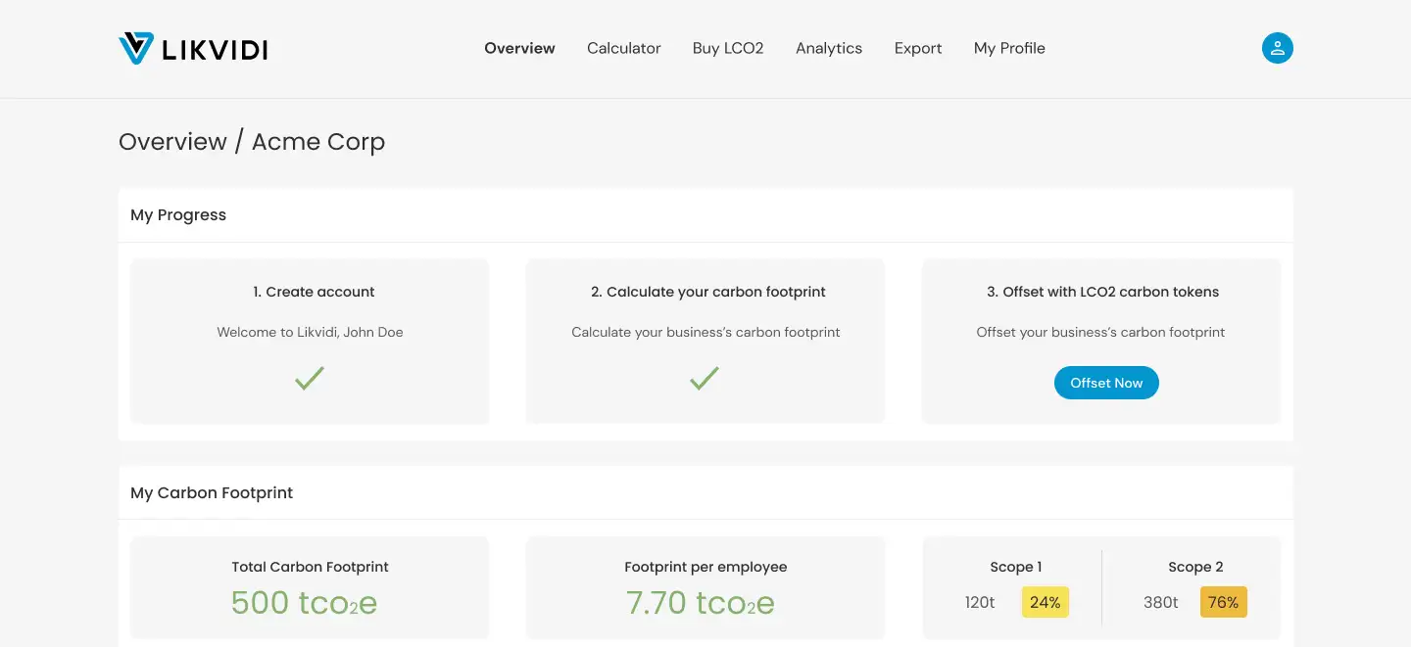Image resolution: width=1411 pixels, height=647 pixels.
Task: Select the 500 tco2e total footprint value
Action: [304, 603]
